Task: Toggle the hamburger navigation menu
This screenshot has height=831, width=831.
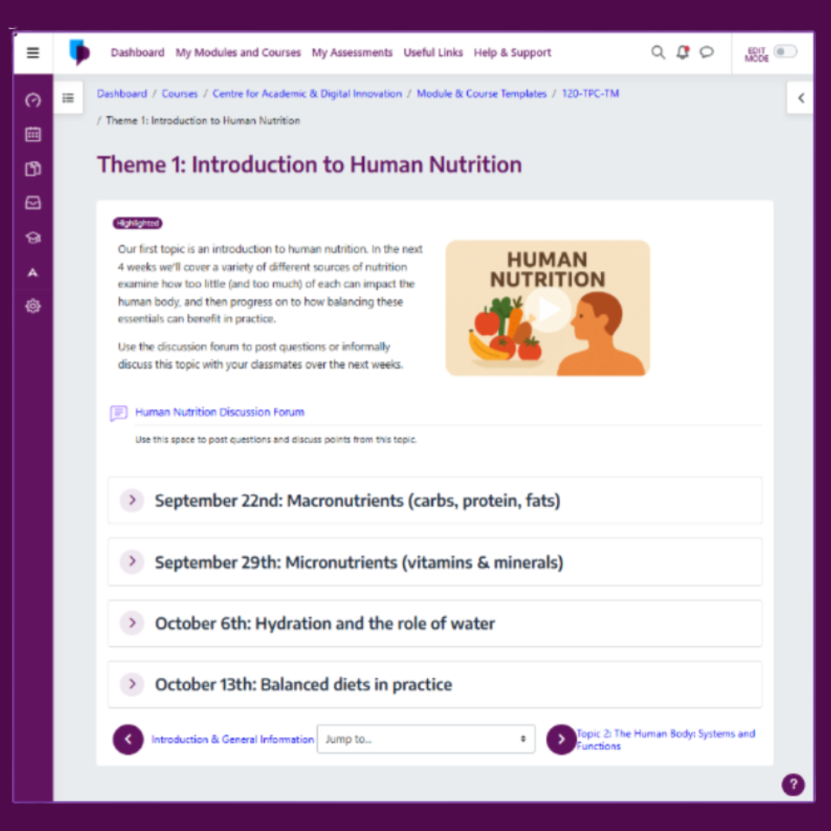Action: tap(32, 52)
